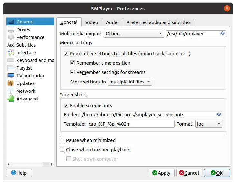The width and height of the screenshot is (236, 183).
Task: Select the Performance gear icon
Action: tap(11, 37)
